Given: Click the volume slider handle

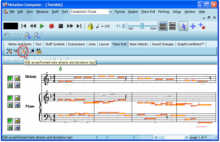Looking at the screenshot, I should [x=142, y=26].
